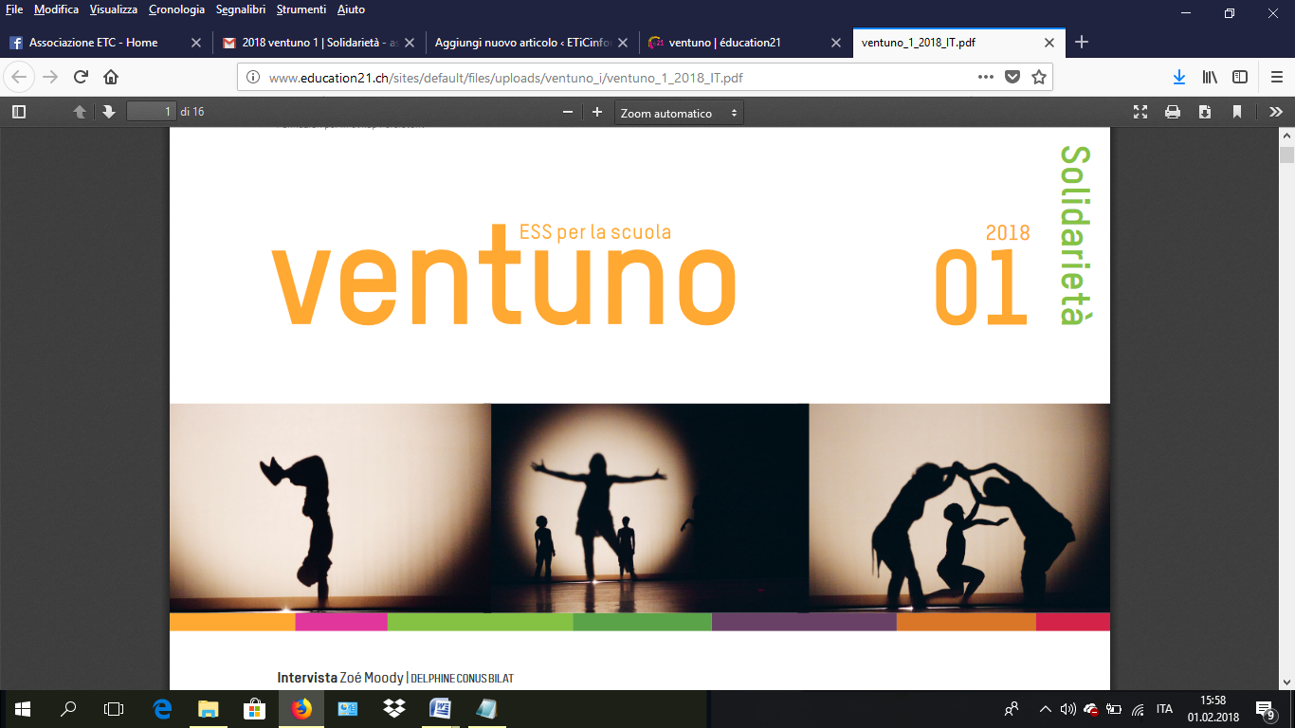This screenshot has height=728, width=1295.
Task: Click the handstand silhouette photo
Action: click(330, 508)
